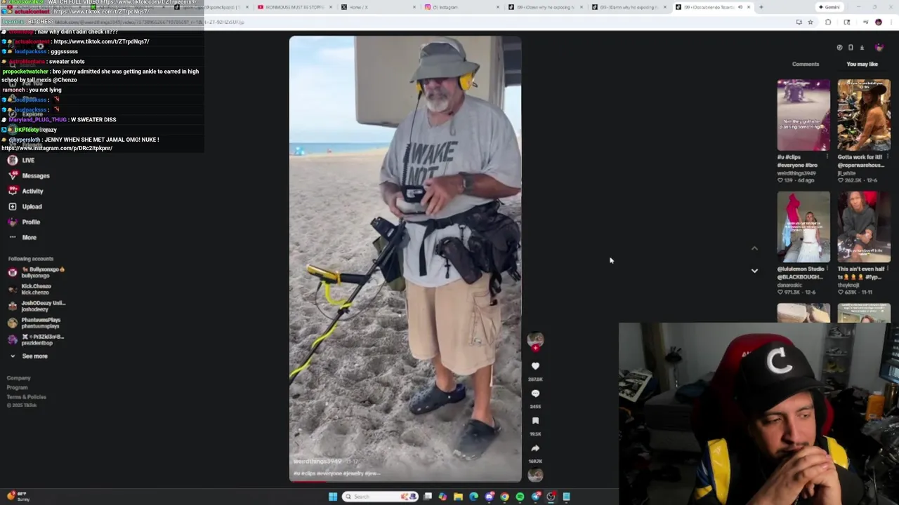Open options for 'Gotta work for it' card

click(x=888, y=156)
